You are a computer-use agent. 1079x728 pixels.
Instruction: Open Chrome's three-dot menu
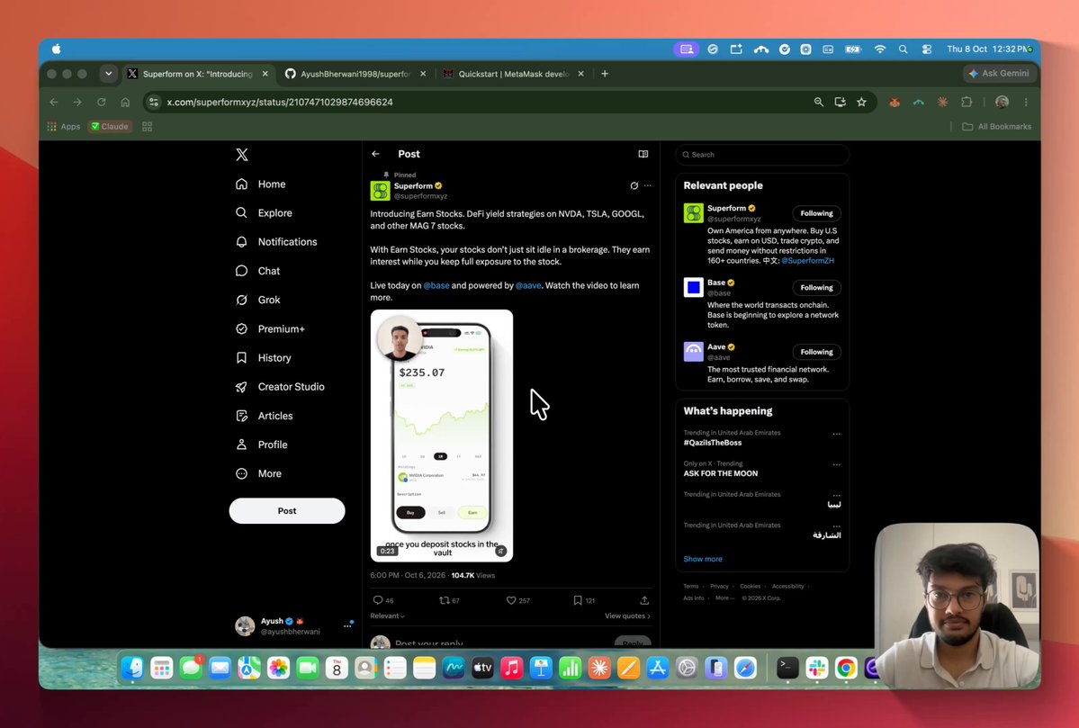pos(1026,102)
